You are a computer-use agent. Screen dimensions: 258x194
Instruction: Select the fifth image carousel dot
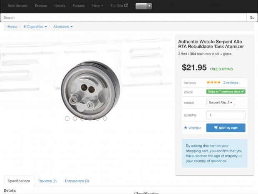pyautogui.click(x=97, y=118)
